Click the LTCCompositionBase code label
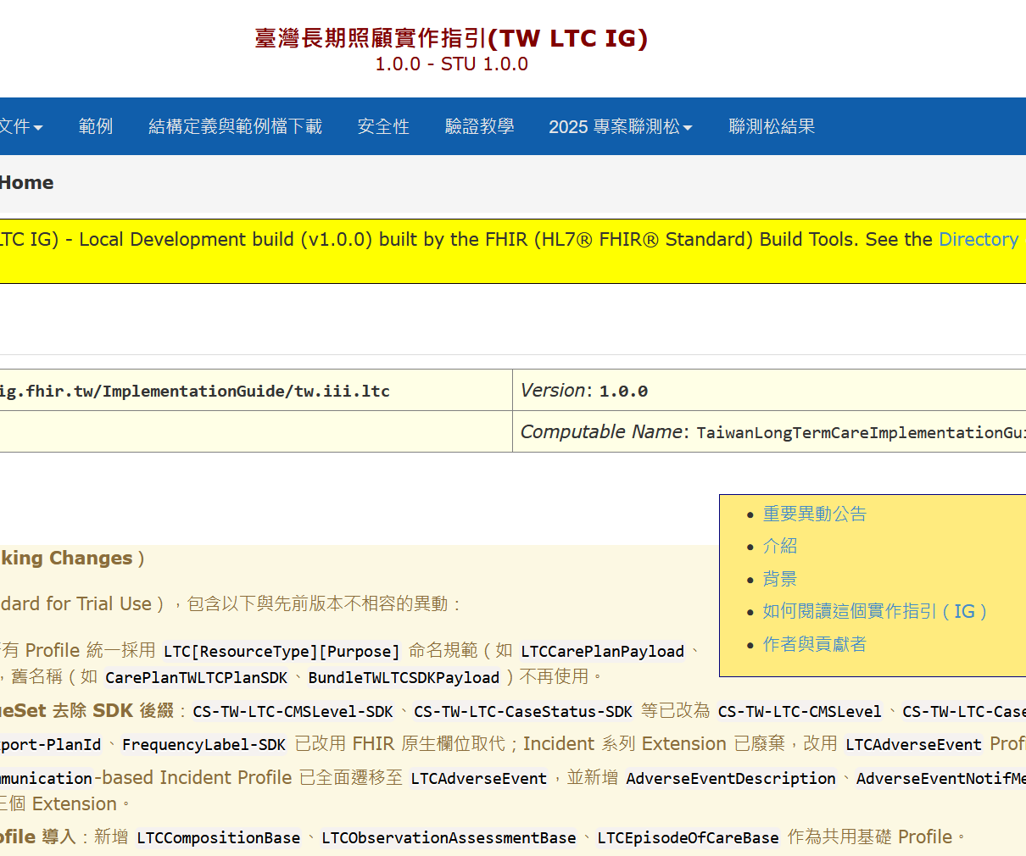 [x=218, y=838]
